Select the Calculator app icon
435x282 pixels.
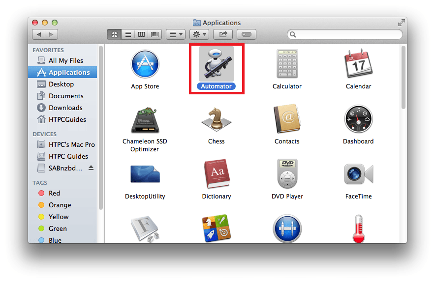[287, 64]
